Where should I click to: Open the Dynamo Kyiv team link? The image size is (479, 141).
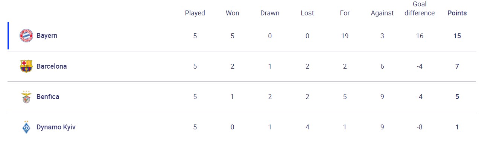click(56, 127)
